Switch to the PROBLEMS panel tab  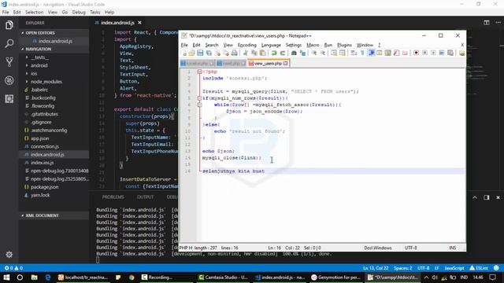(113, 197)
